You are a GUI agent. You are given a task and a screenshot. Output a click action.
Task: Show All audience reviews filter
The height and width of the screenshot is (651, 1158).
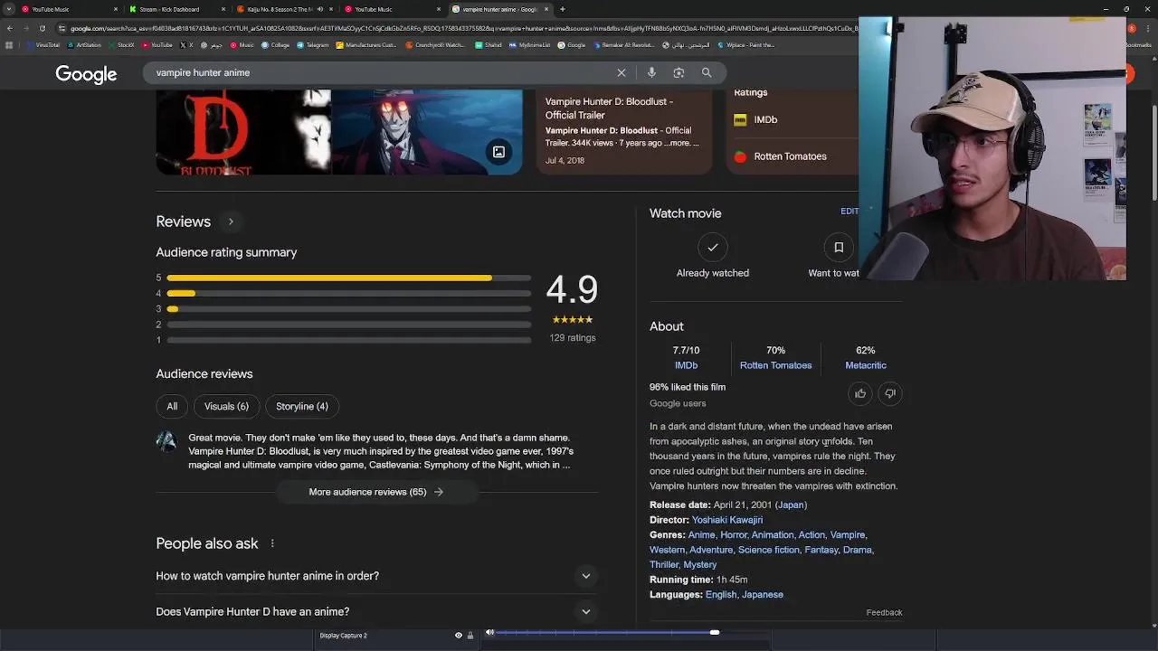click(172, 406)
